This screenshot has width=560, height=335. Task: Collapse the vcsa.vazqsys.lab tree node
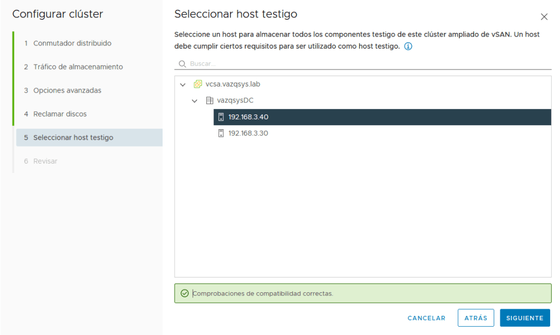[182, 85]
